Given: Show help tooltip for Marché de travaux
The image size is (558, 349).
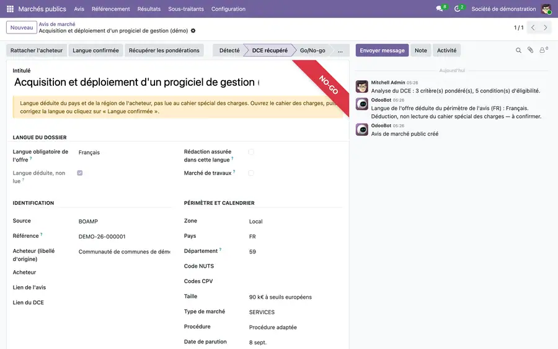Looking at the screenshot, I should pos(234,171).
